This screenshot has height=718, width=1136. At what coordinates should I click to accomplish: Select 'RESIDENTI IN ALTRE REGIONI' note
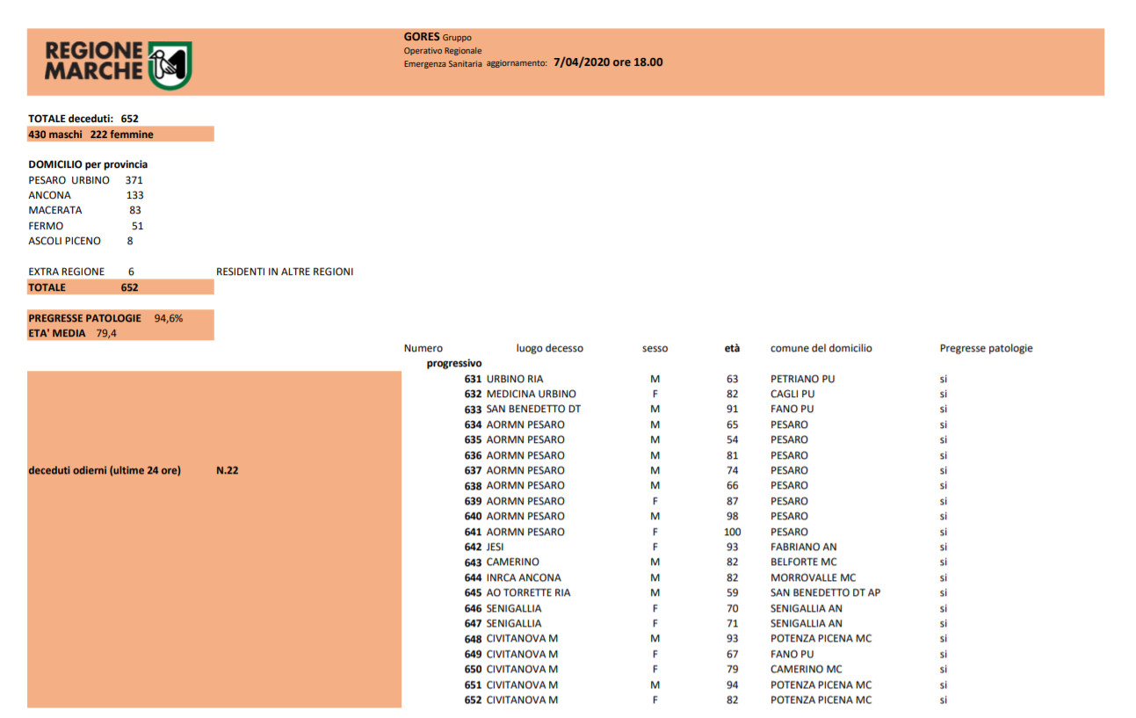[x=285, y=272]
